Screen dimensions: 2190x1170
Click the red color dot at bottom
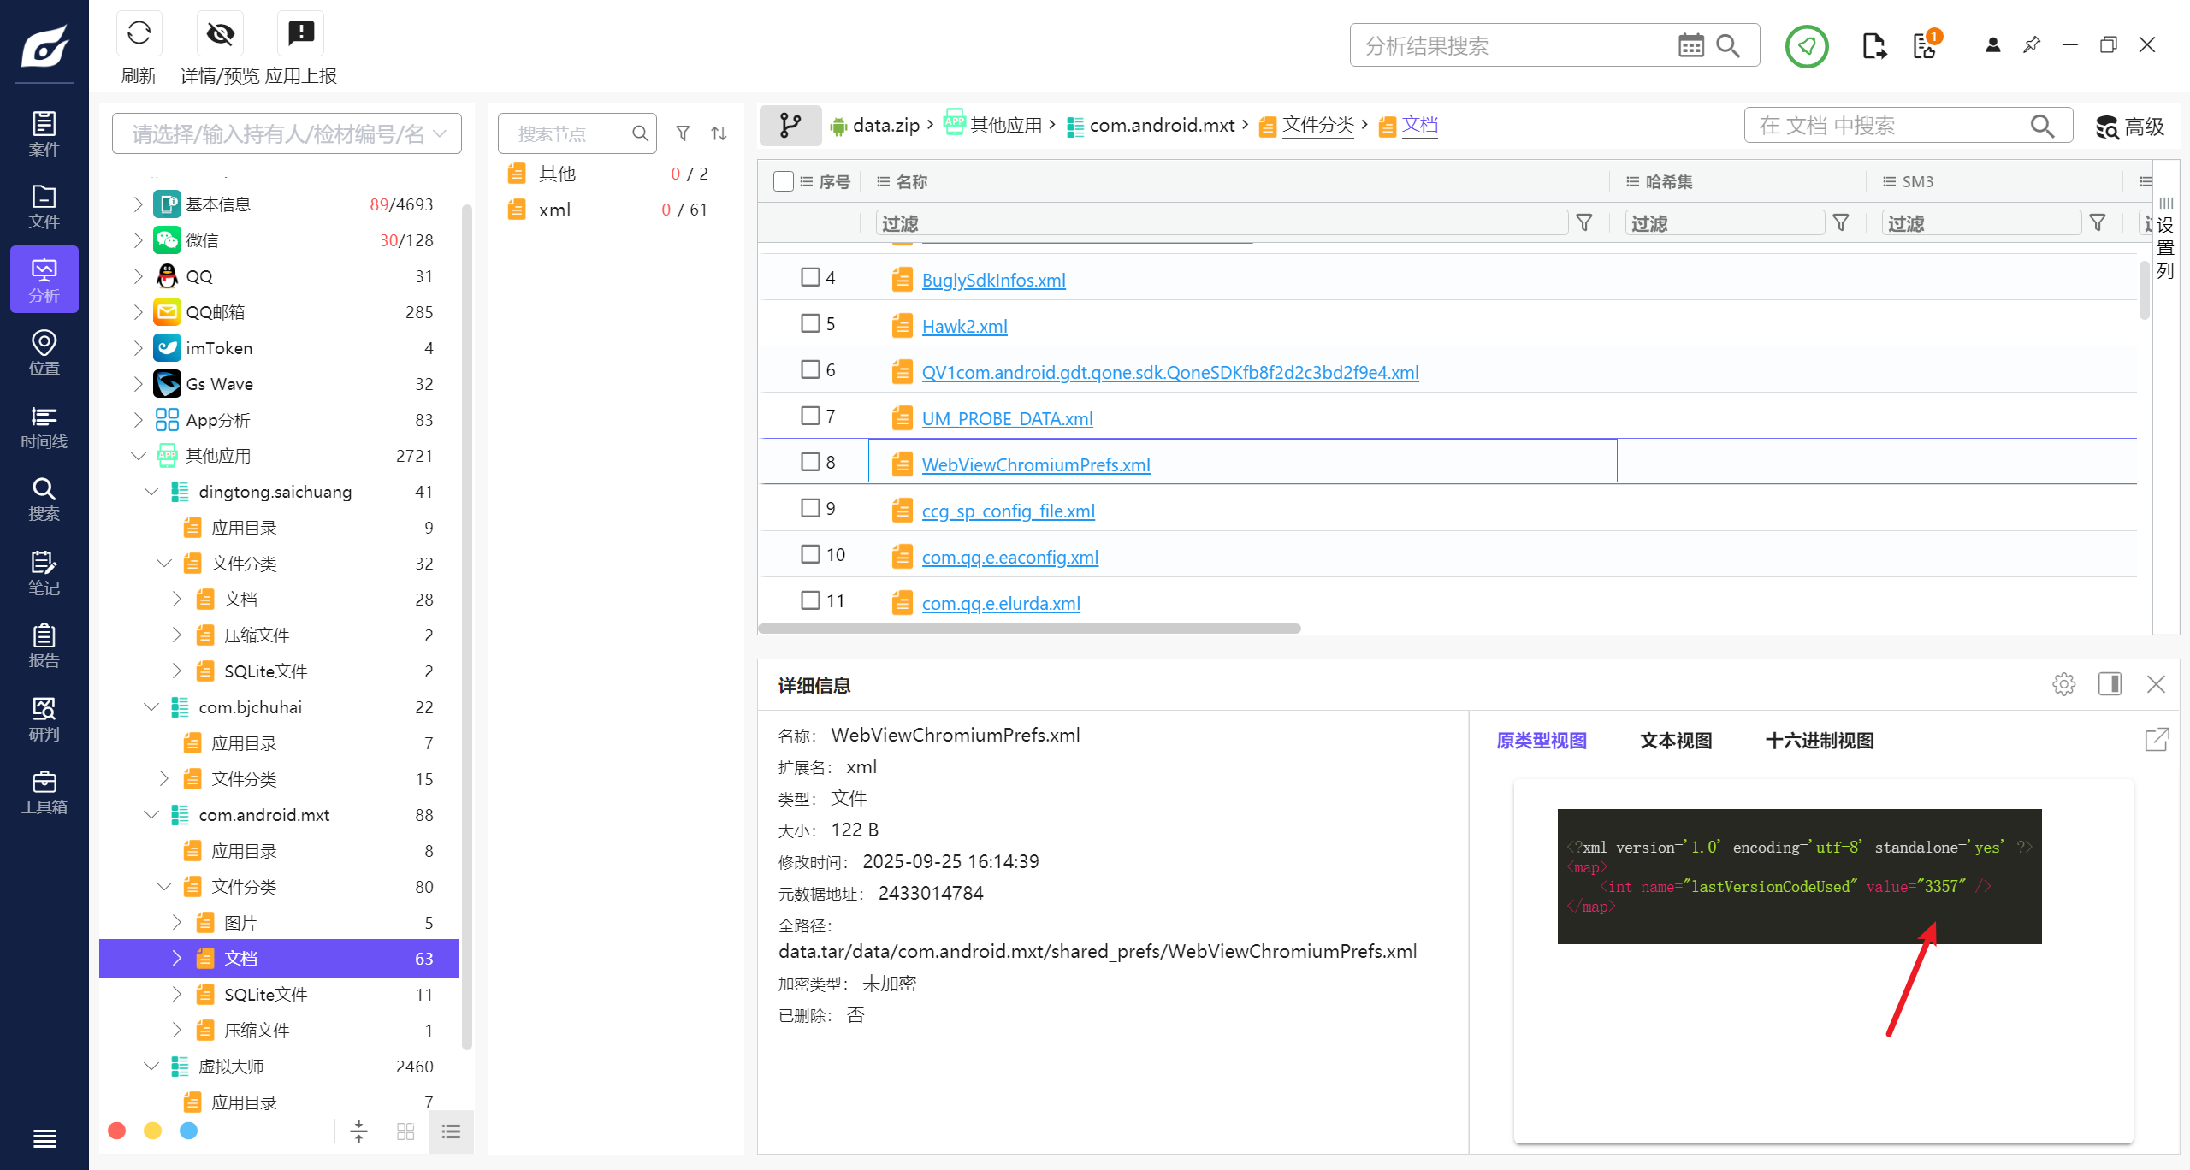pos(117,1131)
